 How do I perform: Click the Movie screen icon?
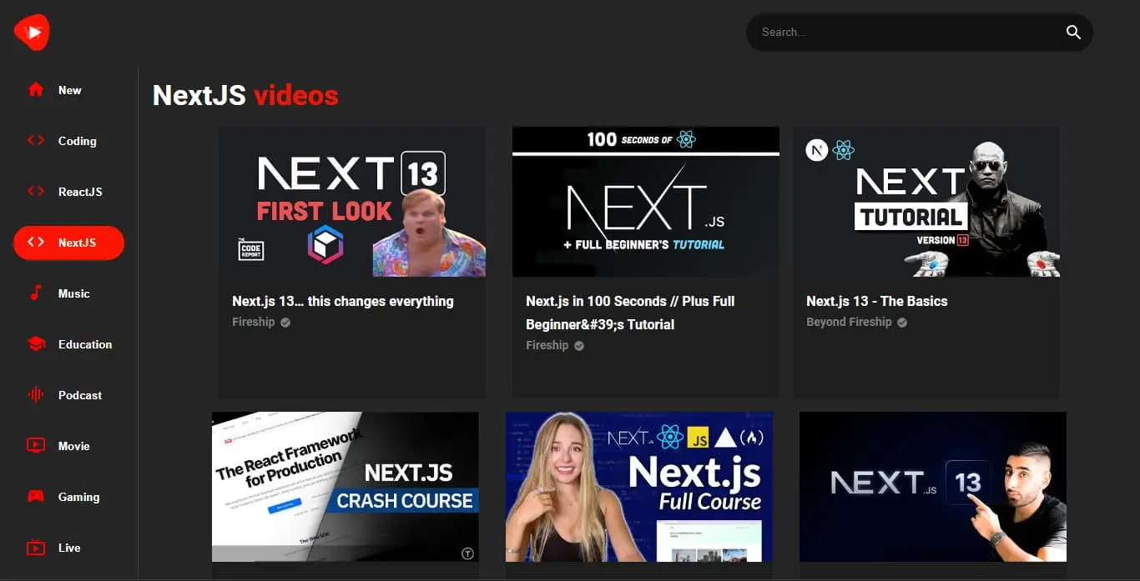click(x=36, y=445)
